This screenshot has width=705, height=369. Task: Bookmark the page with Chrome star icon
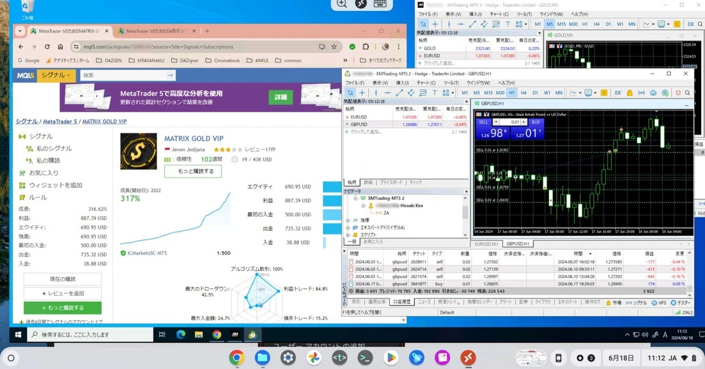tap(334, 47)
